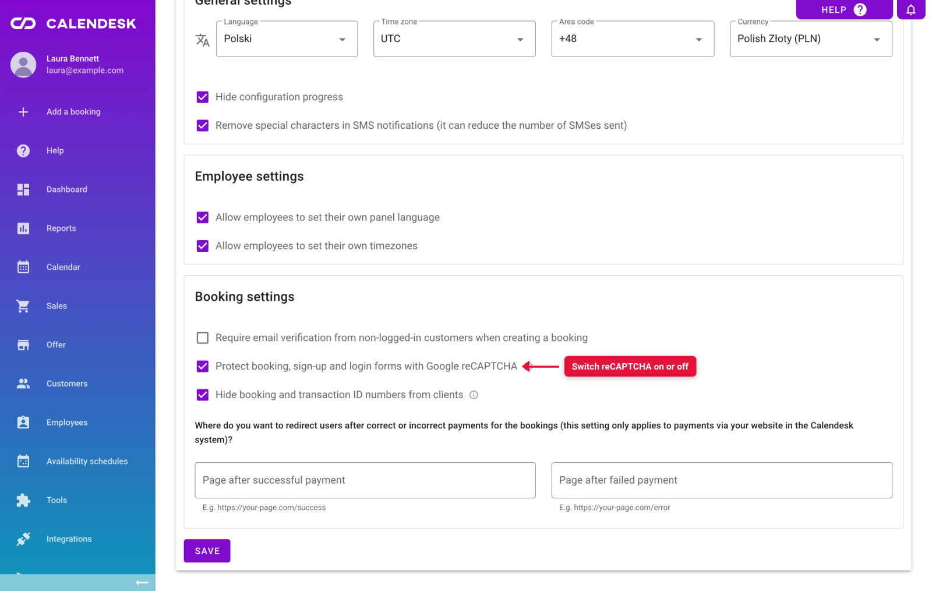The height and width of the screenshot is (591, 932).
Task: Click the Sales cart icon
Action: click(23, 306)
